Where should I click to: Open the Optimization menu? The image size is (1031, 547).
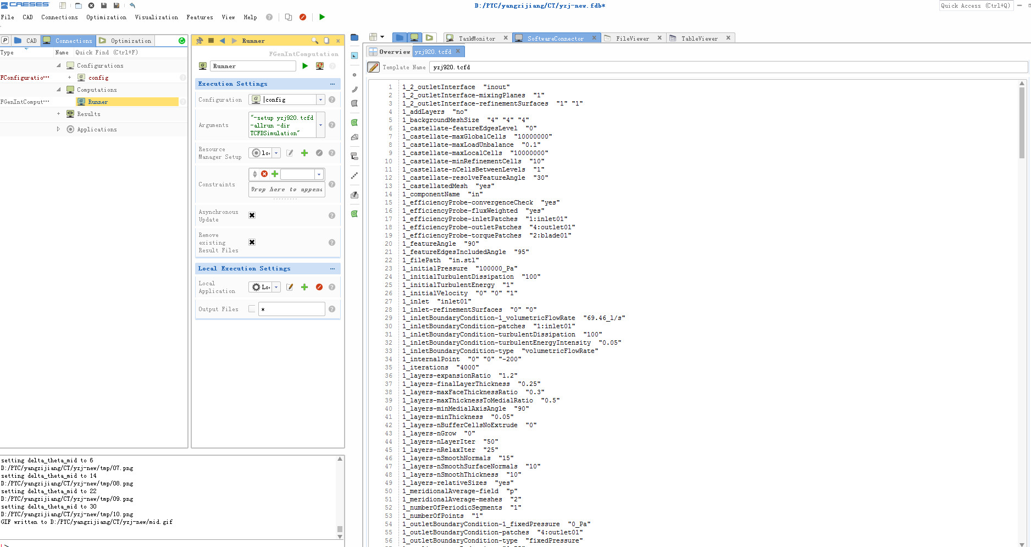[x=106, y=17]
